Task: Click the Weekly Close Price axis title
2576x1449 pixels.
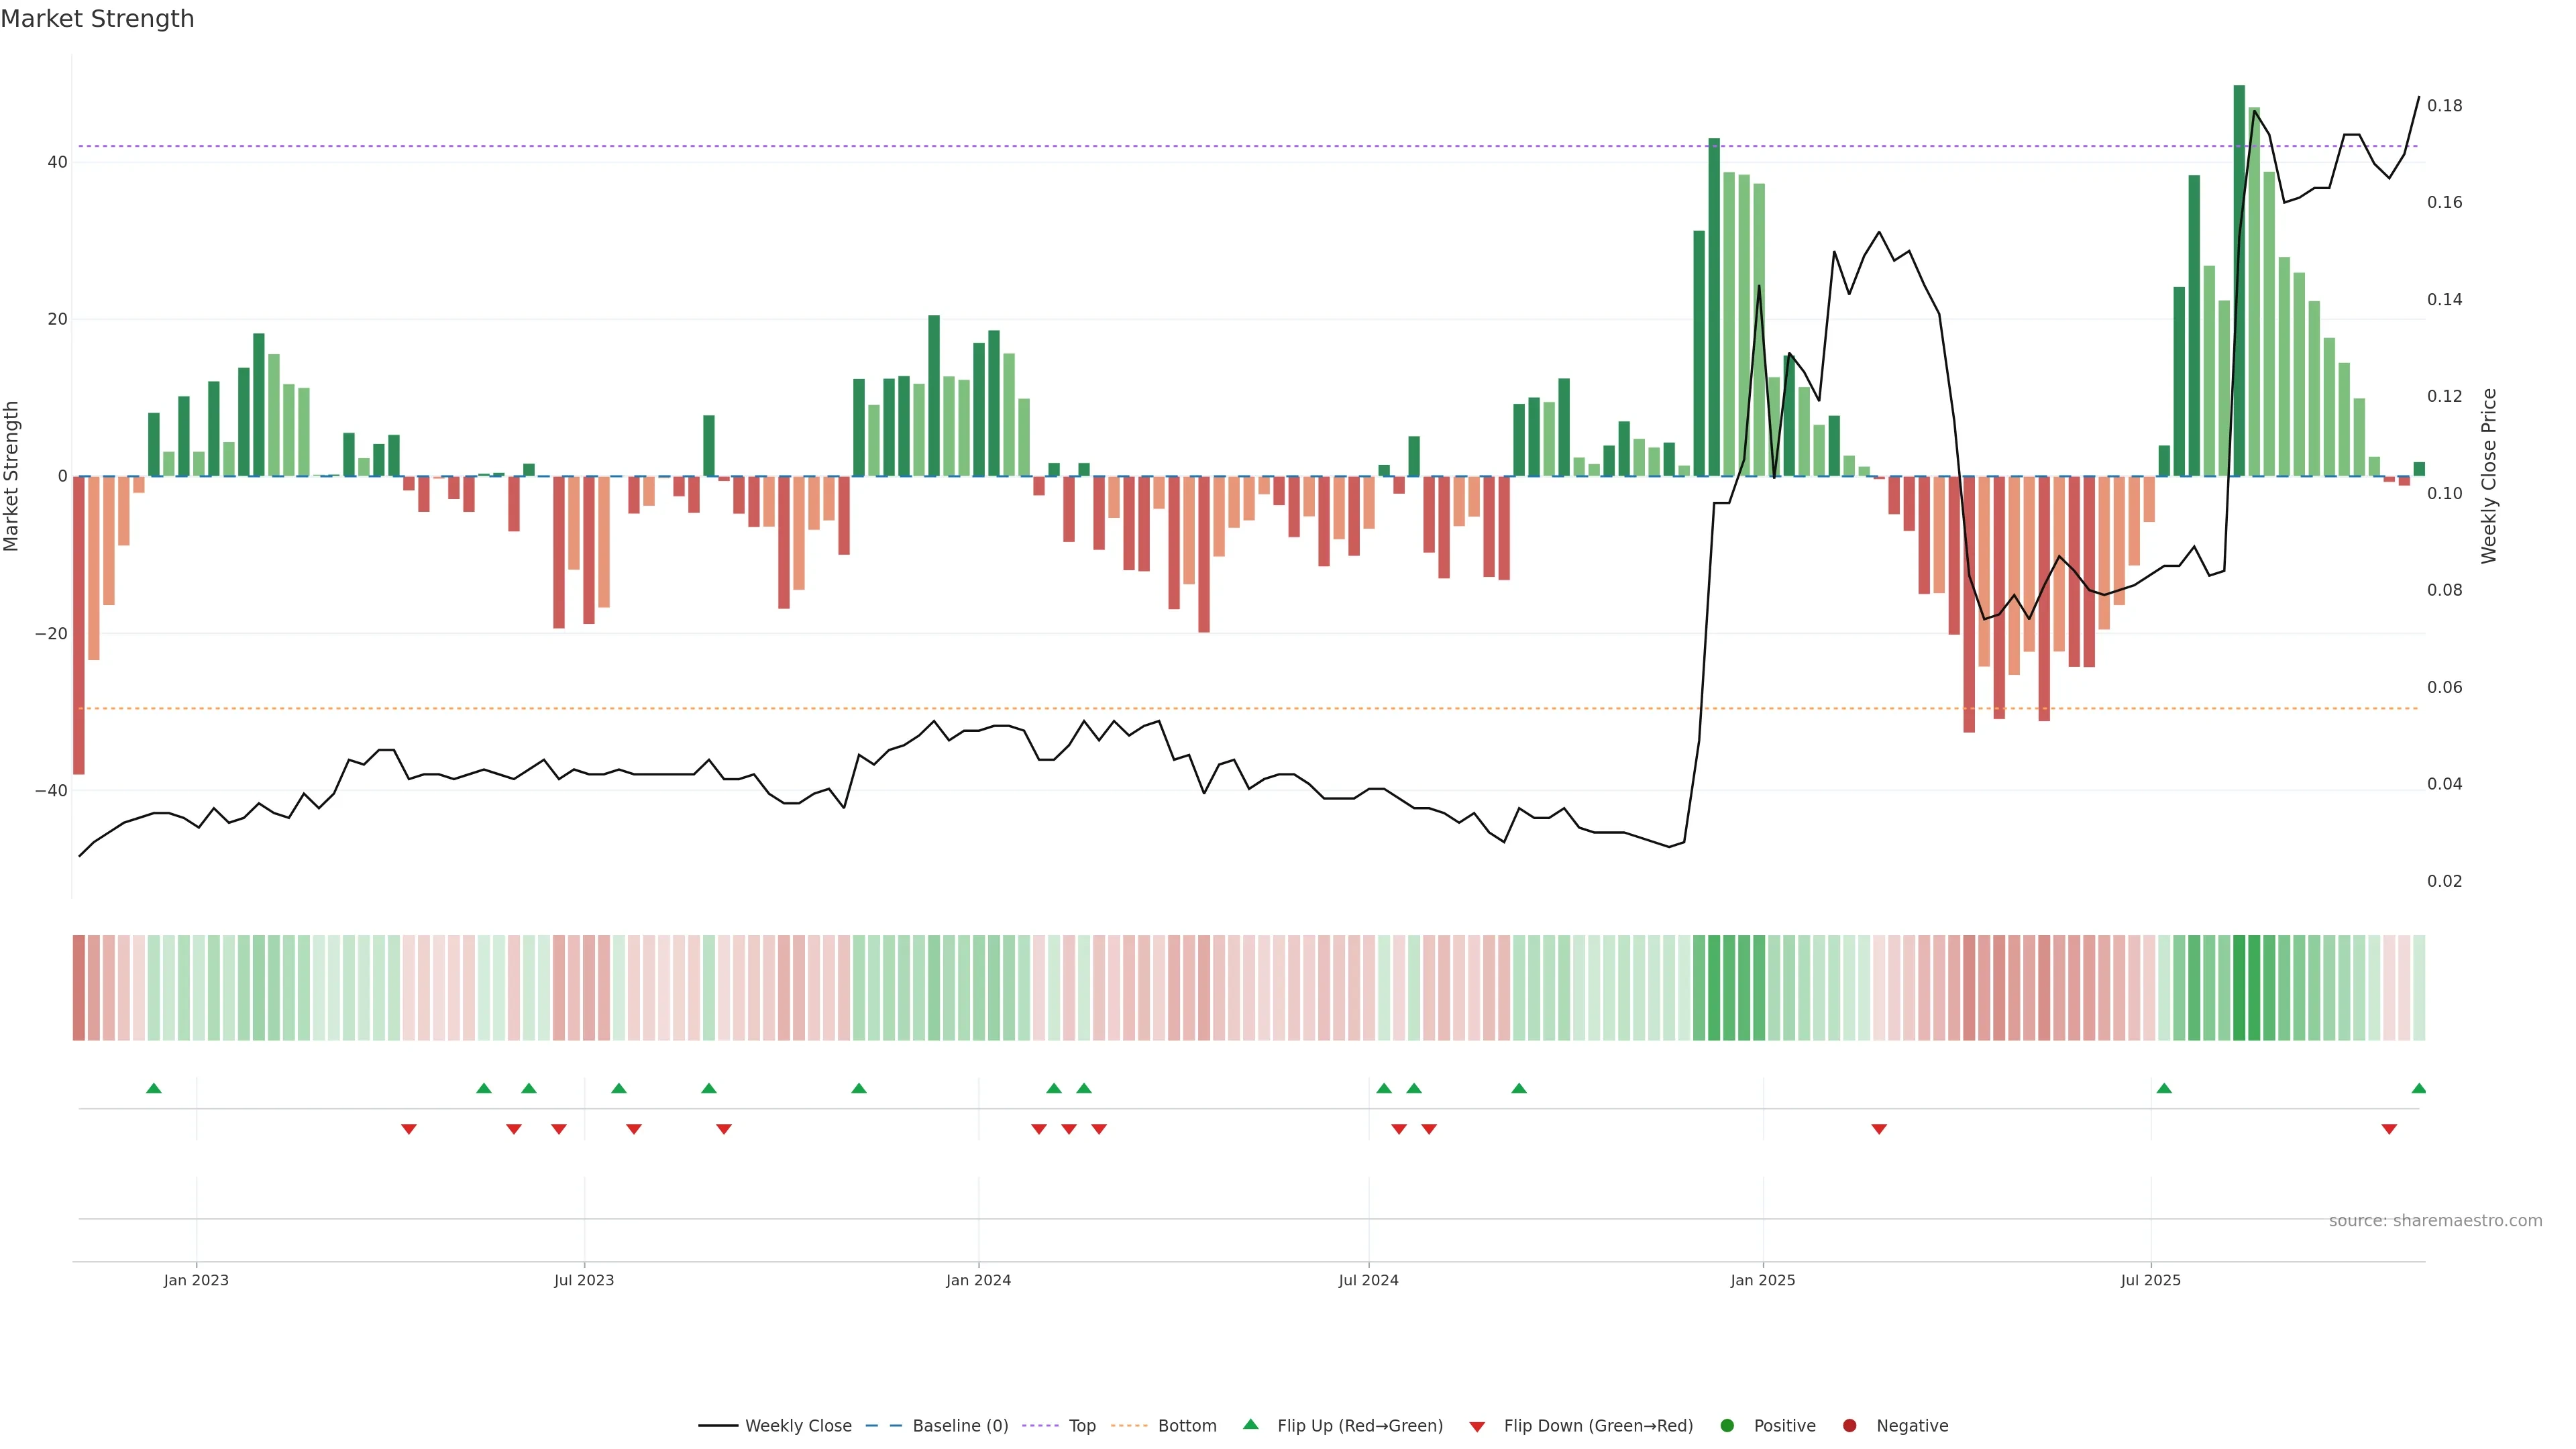Action: click(x=2489, y=476)
